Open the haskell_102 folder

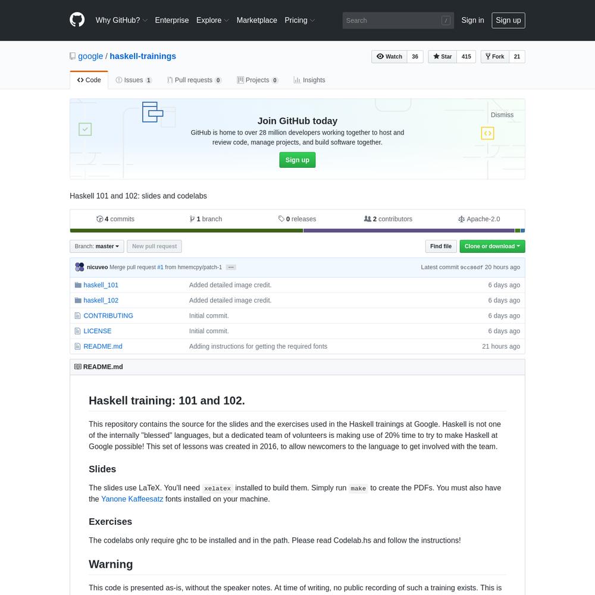click(x=101, y=300)
